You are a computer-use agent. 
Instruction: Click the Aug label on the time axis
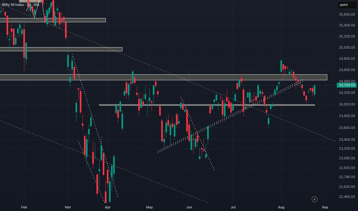click(281, 207)
